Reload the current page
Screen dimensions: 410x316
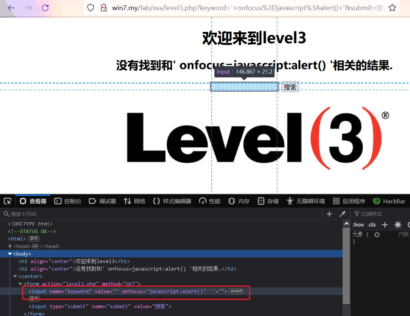point(45,8)
